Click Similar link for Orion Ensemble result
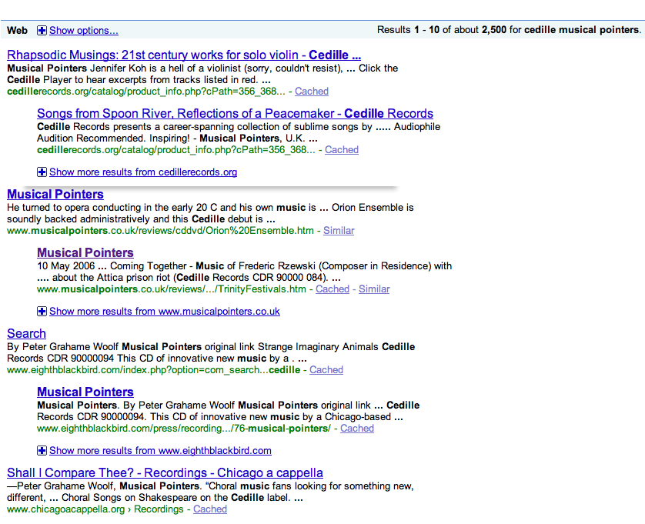The width and height of the screenshot is (645, 524). [339, 231]
